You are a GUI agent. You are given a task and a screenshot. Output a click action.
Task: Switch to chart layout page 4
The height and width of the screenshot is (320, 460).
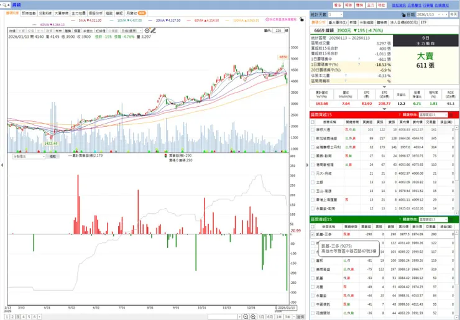click(x=24, y=317)
